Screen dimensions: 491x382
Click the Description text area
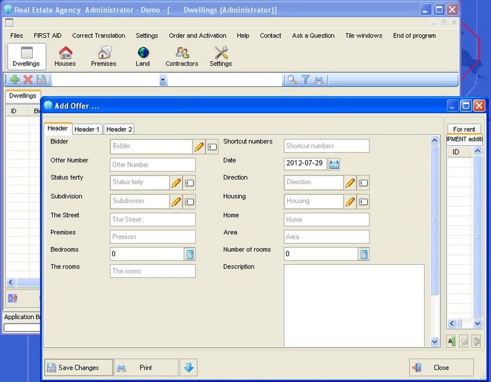click(x=354, y=305)
